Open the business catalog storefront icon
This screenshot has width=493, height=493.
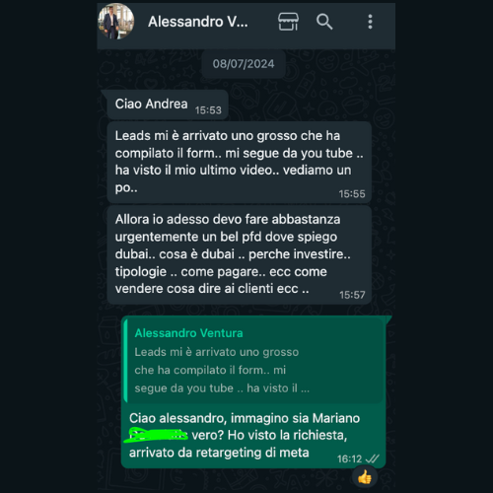288,22
